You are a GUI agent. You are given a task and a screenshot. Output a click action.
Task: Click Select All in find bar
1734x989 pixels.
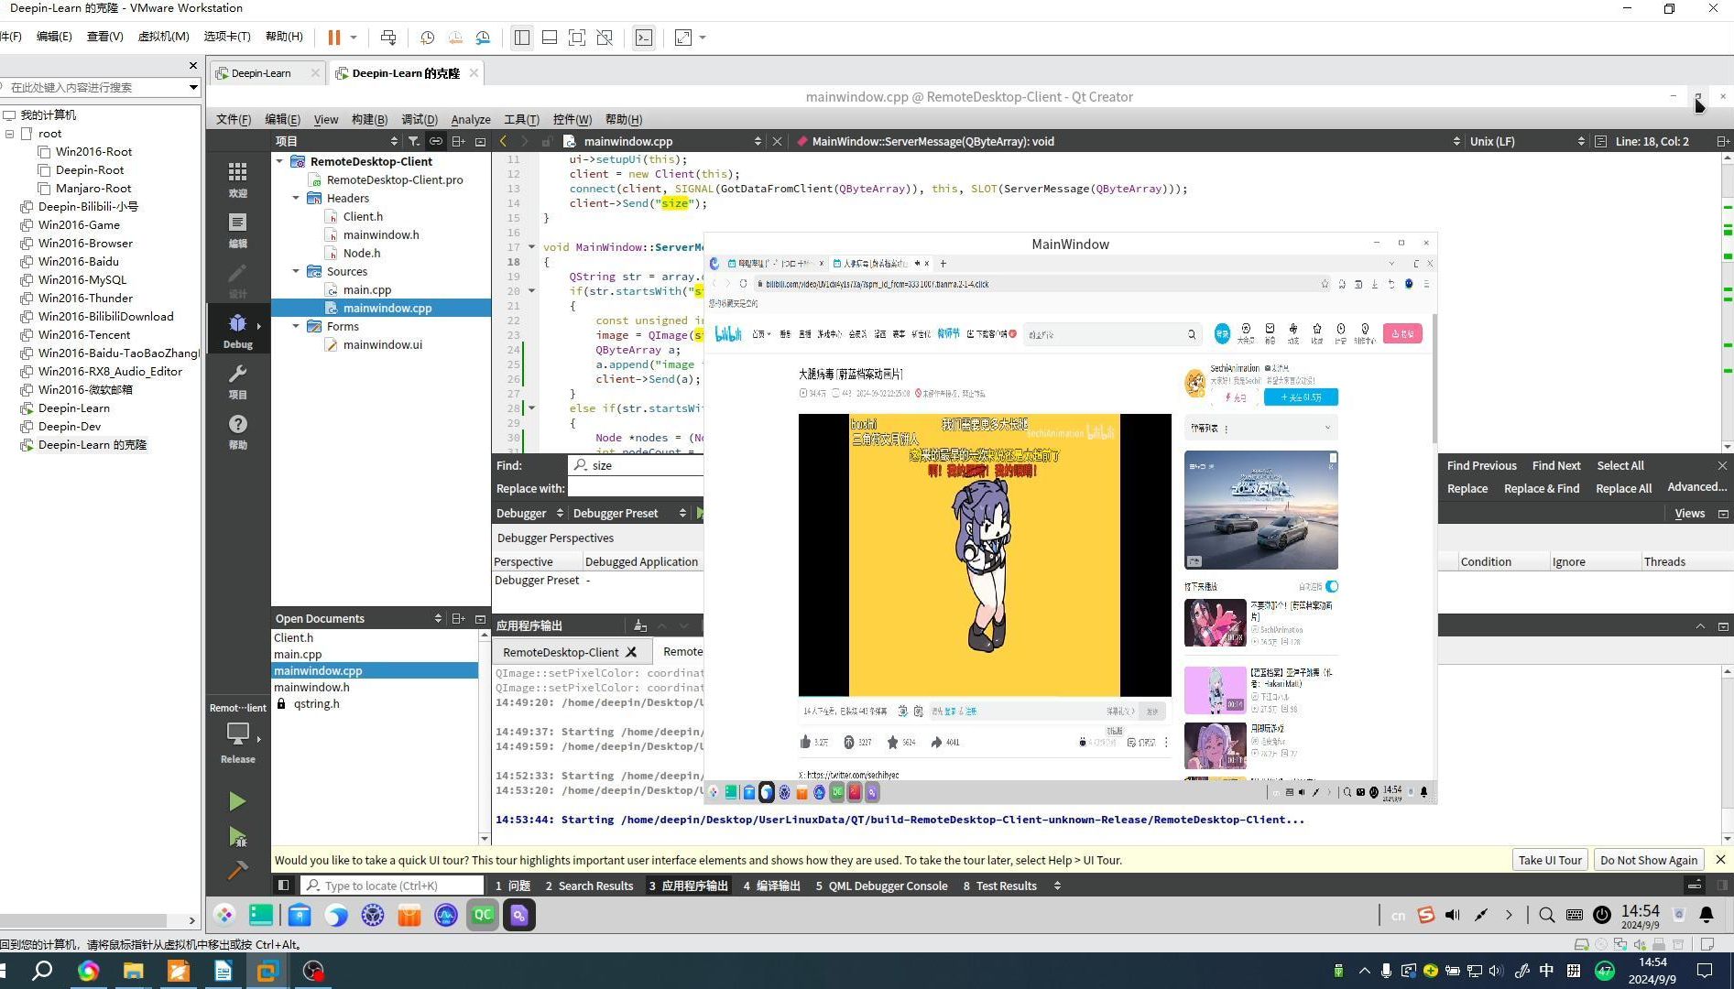click(x=1619, y=465)
